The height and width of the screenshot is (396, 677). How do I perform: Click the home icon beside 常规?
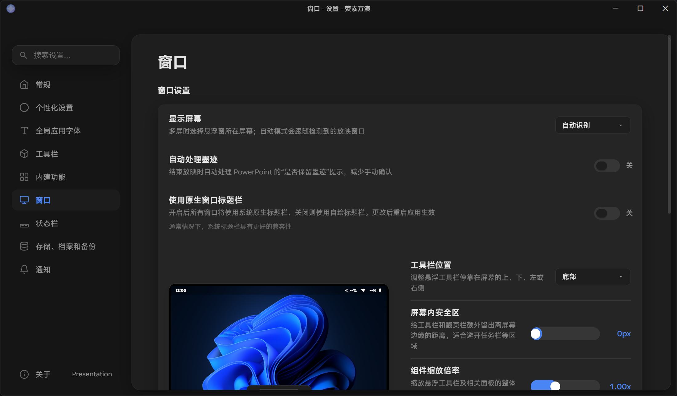24,84
